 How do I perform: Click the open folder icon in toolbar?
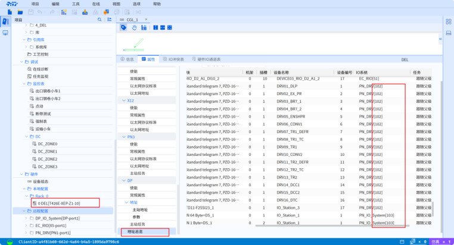coord(20,12)
